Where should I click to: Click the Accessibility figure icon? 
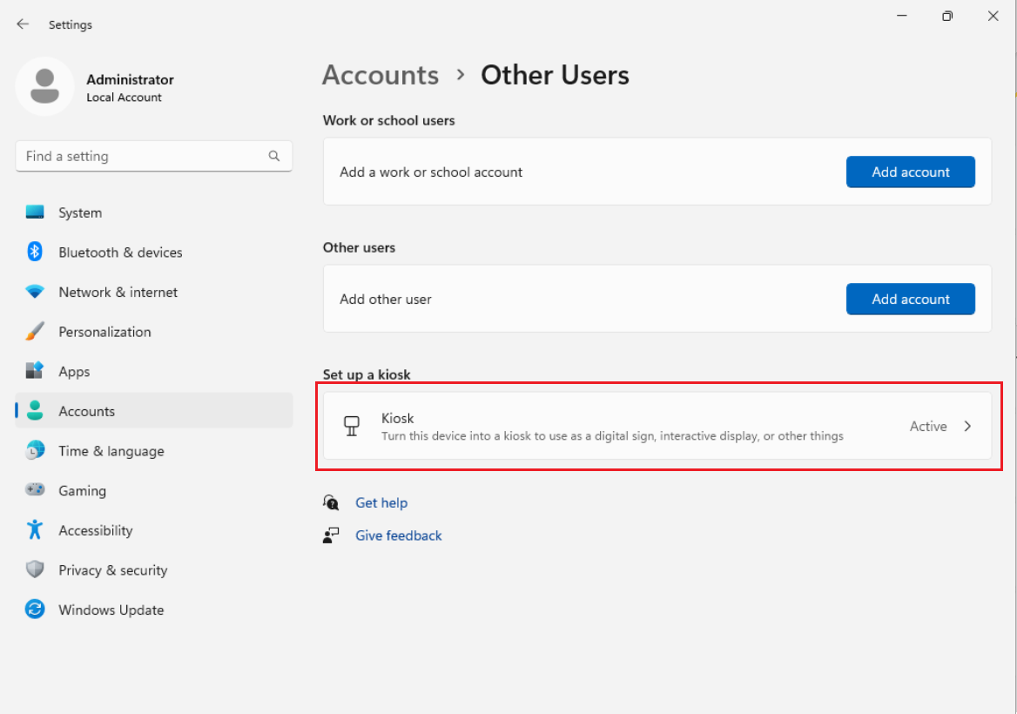tap(35, 529)
